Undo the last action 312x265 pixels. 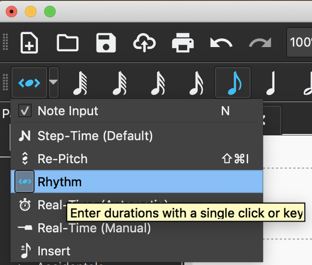click(x=221, y=42)
